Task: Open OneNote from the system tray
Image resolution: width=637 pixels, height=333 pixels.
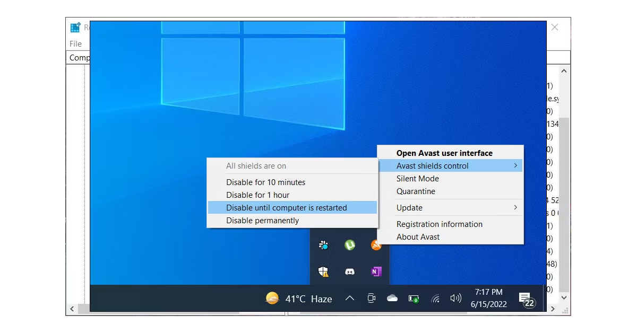Action: pyautogui.click(x=376, y=271)
